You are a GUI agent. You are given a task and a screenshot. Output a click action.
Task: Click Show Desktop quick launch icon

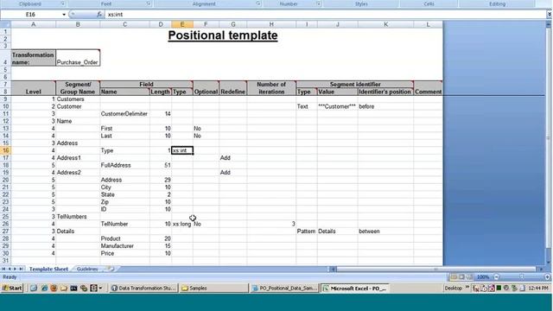coord(34,288)
